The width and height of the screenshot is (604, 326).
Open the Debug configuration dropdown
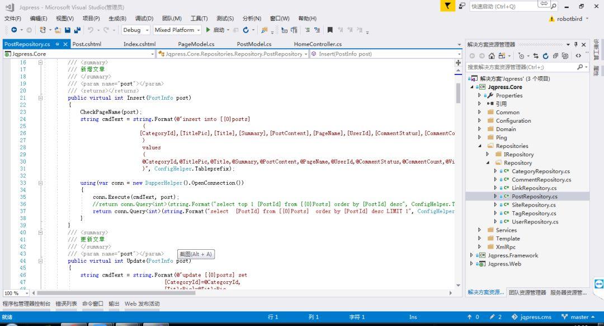[134, 29]
